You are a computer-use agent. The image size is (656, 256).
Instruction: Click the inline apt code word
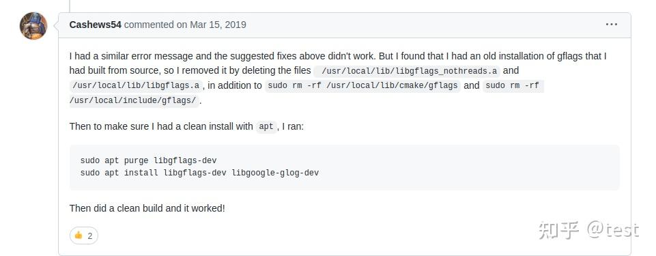click(266, 126)
